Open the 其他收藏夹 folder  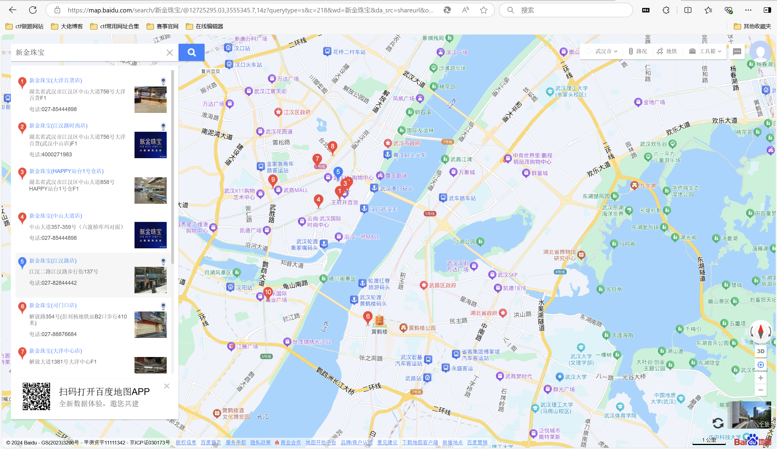(753, 26)
